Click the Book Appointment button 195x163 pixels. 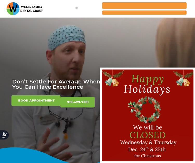tap(36, 100)
